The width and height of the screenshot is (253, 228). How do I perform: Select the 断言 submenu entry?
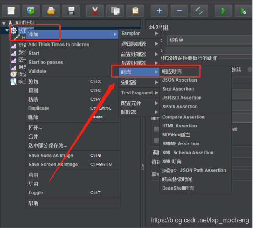click(140, 72)
